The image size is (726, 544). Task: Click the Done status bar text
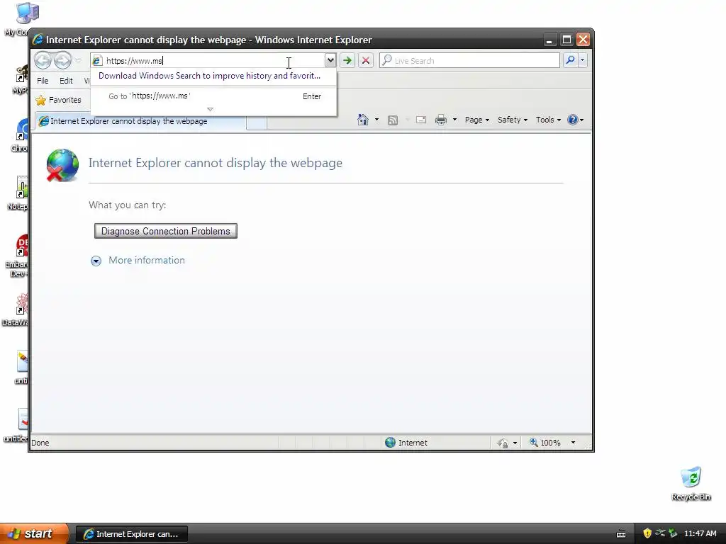pos(40,443)
